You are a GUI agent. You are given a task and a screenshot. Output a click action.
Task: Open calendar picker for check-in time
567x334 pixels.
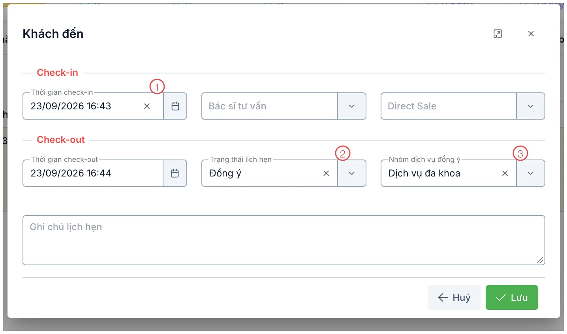point(175,106)
